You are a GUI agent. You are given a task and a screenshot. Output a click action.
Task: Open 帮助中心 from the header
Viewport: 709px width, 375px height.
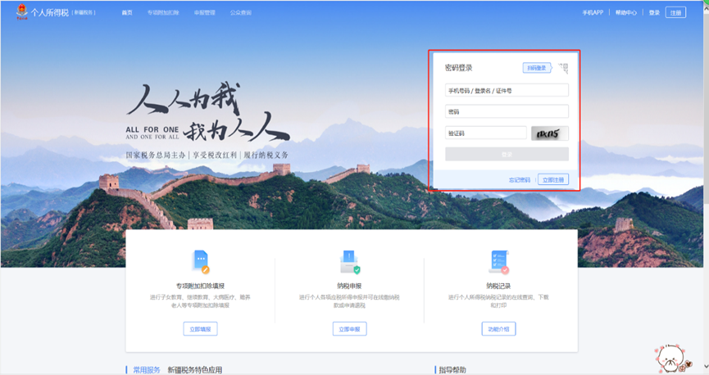(625, 13)
